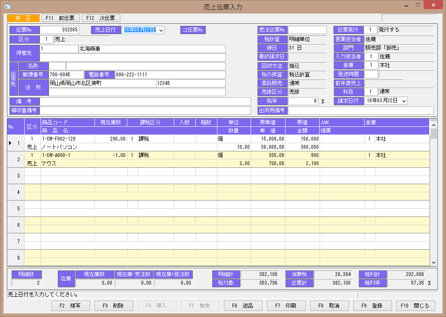Click stock count cell 296.00
The image size is (446, 317).
(111, 139)
